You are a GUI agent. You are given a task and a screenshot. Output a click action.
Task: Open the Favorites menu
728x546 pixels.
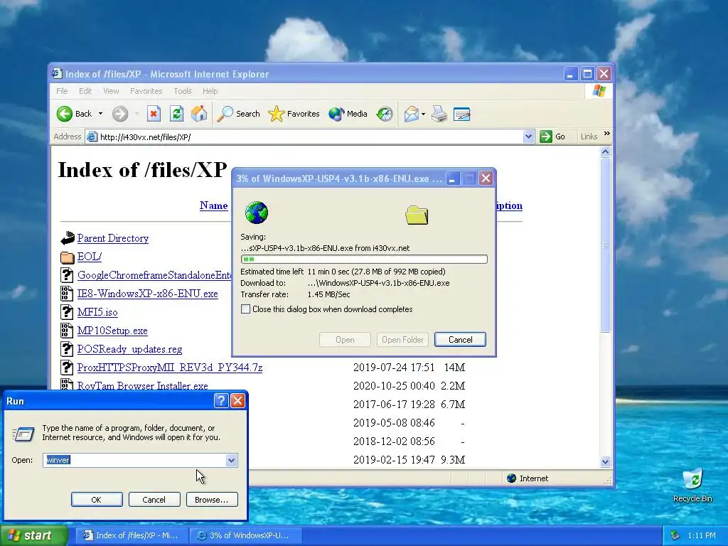tap(146, 91)
